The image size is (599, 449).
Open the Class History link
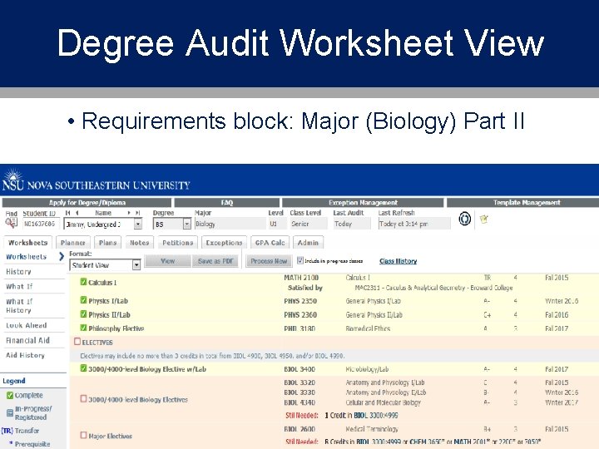tap(398, 261)
